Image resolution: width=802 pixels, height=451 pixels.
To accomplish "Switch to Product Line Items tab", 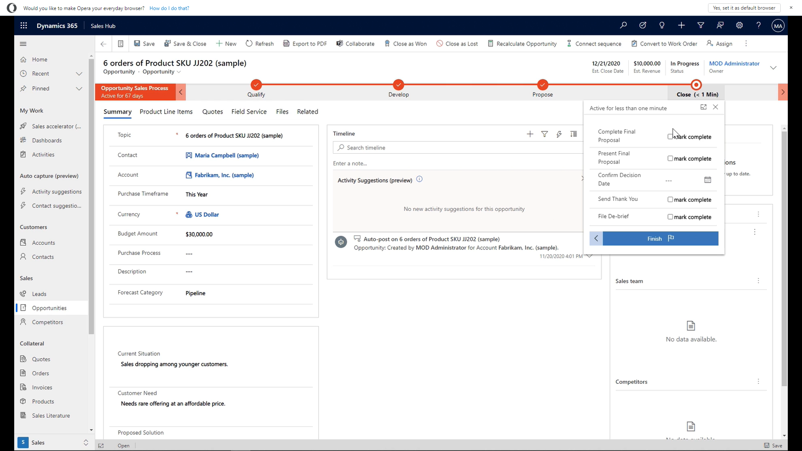I will point(166,111).
